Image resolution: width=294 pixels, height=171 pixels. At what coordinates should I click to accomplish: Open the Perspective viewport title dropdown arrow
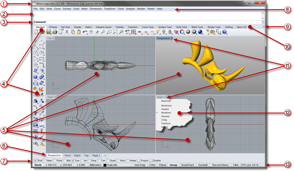[172, 38]
